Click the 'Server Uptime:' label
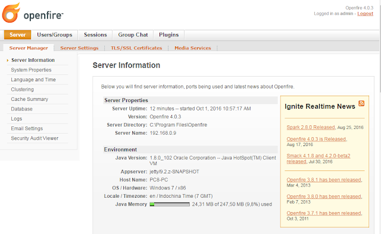This screenshot has height=234, width=381. [x=130, y=109]
